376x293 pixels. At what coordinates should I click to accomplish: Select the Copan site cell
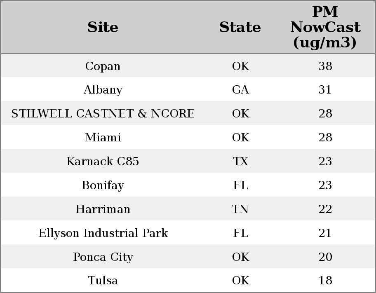(103, 66)
